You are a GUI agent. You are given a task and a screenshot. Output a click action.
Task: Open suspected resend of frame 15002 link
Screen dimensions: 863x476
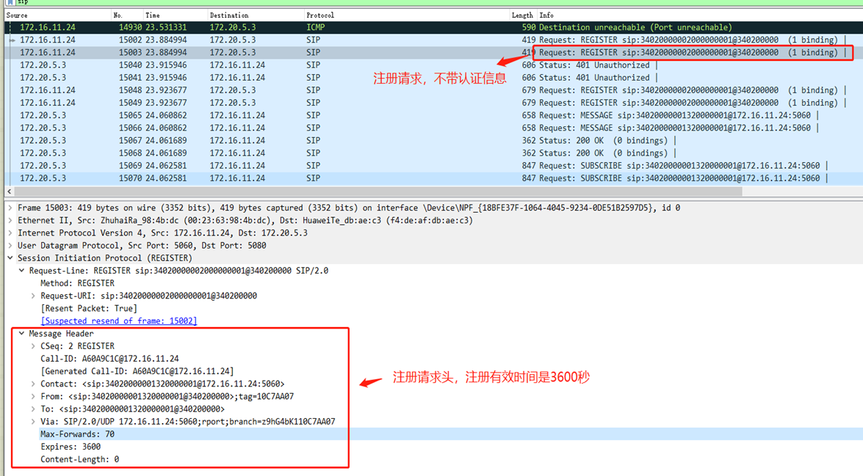(119, 321)
